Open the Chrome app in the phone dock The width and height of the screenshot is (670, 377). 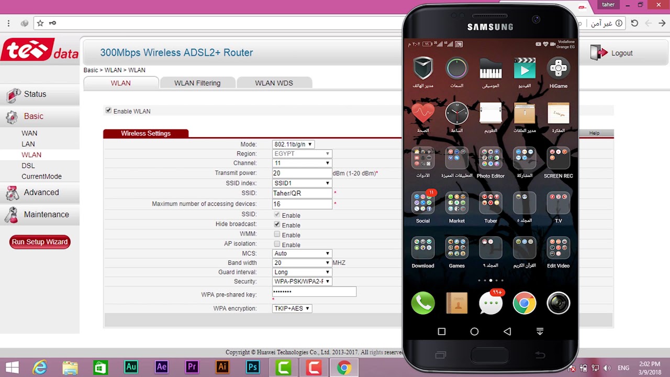point(524,303)
